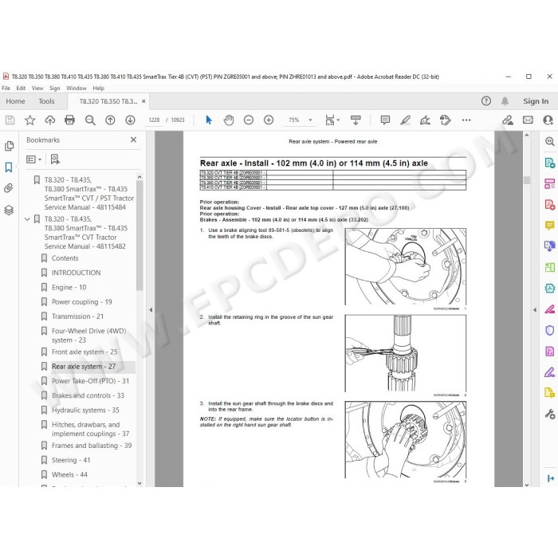
Task: Open page thumbnails panel
Action: pos(10,146)
